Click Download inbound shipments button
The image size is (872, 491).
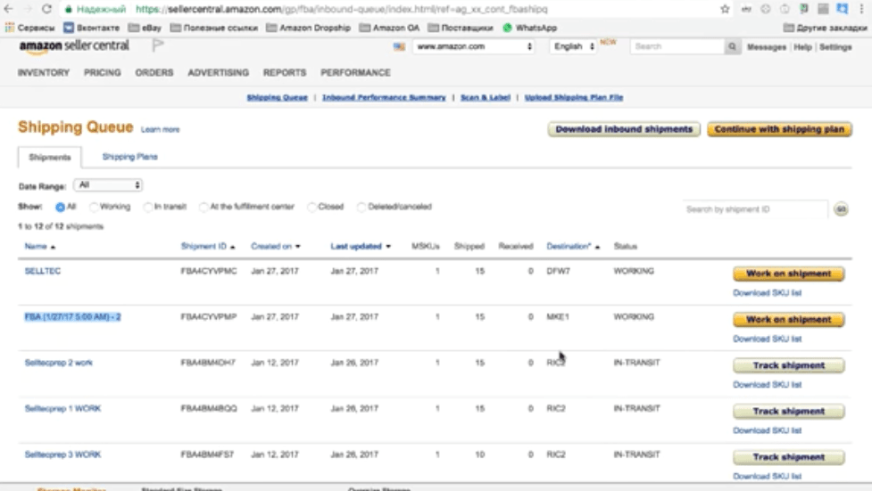(624, 129)
